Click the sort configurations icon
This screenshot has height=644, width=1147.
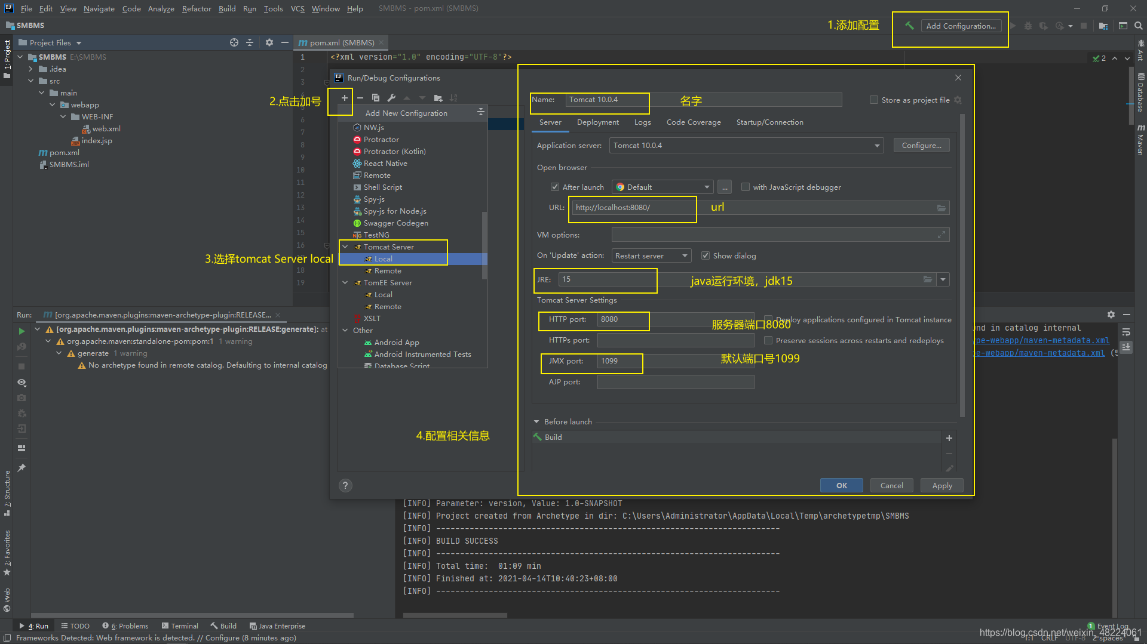[x=454, y=98]
